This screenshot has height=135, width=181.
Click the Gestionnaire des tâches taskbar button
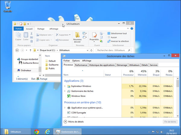point(67,132)
